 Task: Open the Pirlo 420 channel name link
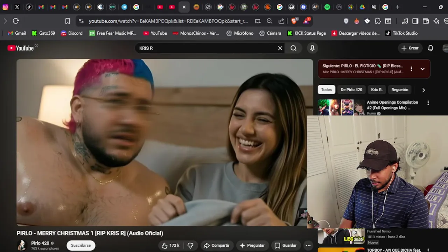coord(40,243)
